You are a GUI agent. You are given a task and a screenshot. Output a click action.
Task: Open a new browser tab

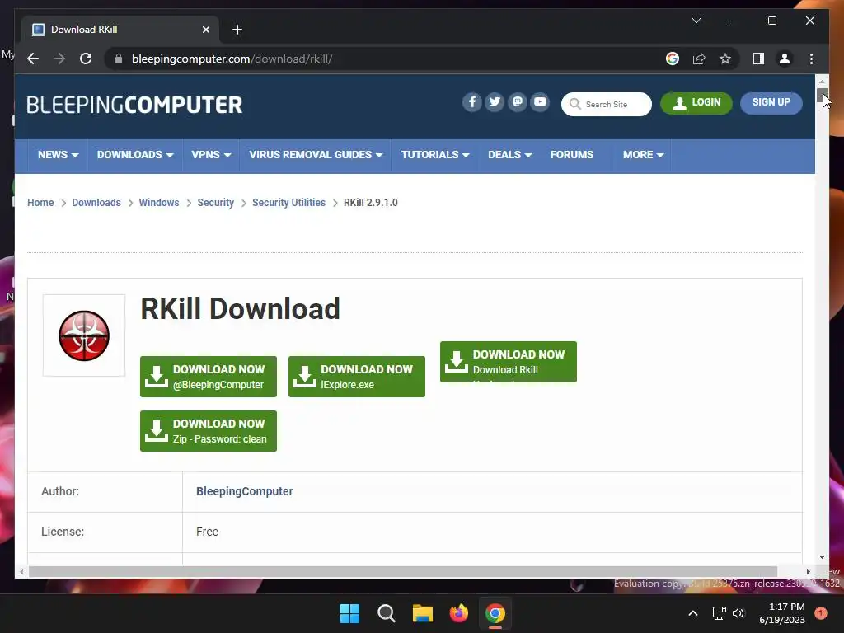tap(237, 30)
